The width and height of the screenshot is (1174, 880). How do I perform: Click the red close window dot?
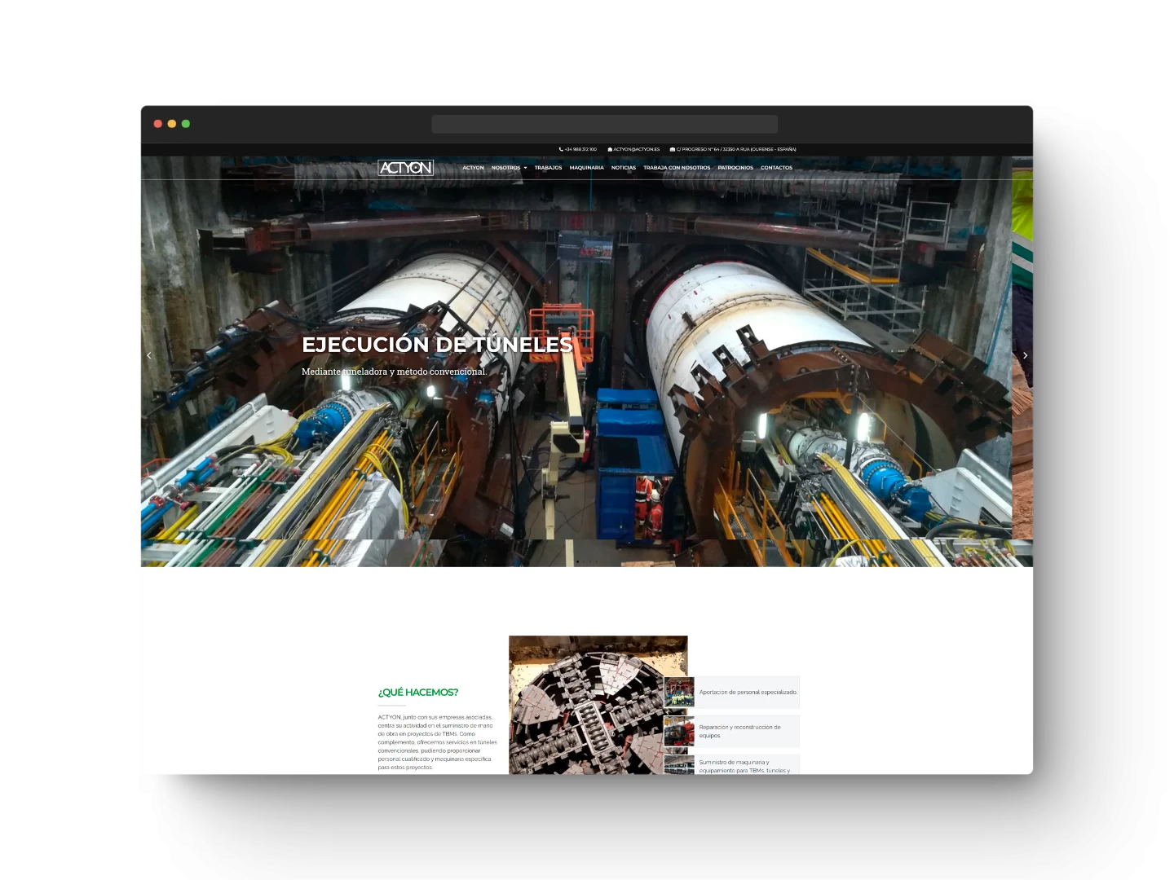pyautogui.click(x=158, y=124)
